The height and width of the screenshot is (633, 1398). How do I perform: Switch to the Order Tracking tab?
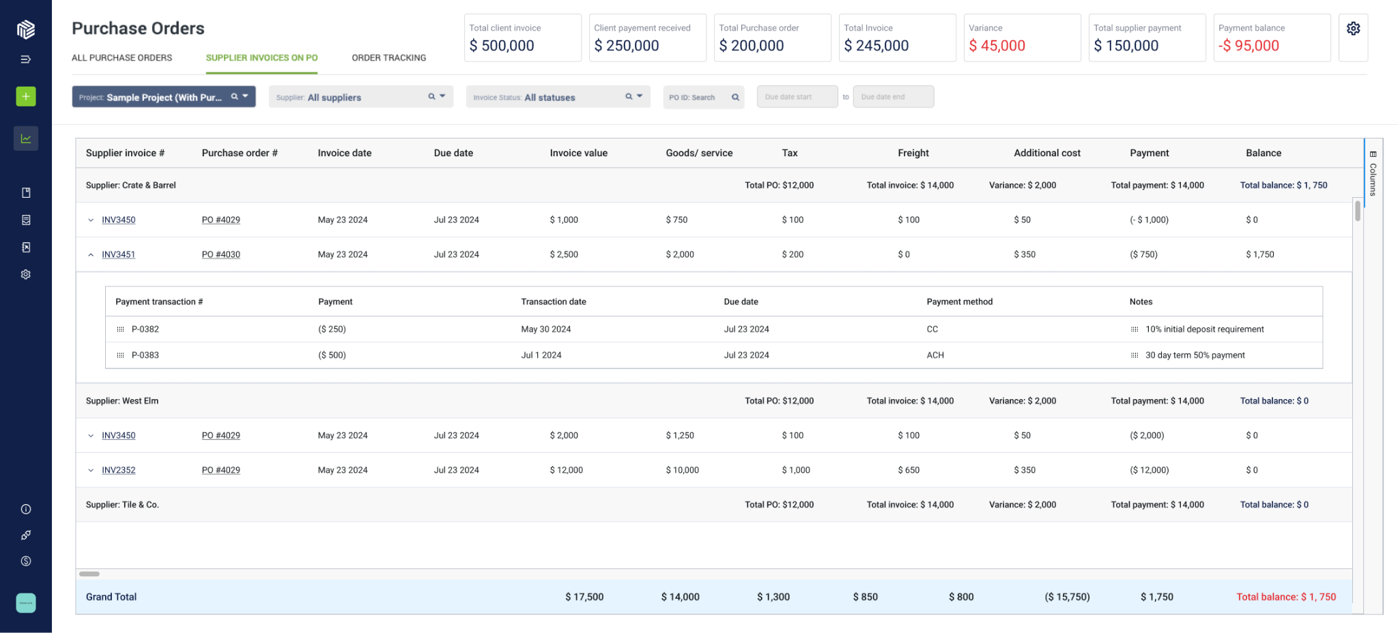[x=388, y=57]
